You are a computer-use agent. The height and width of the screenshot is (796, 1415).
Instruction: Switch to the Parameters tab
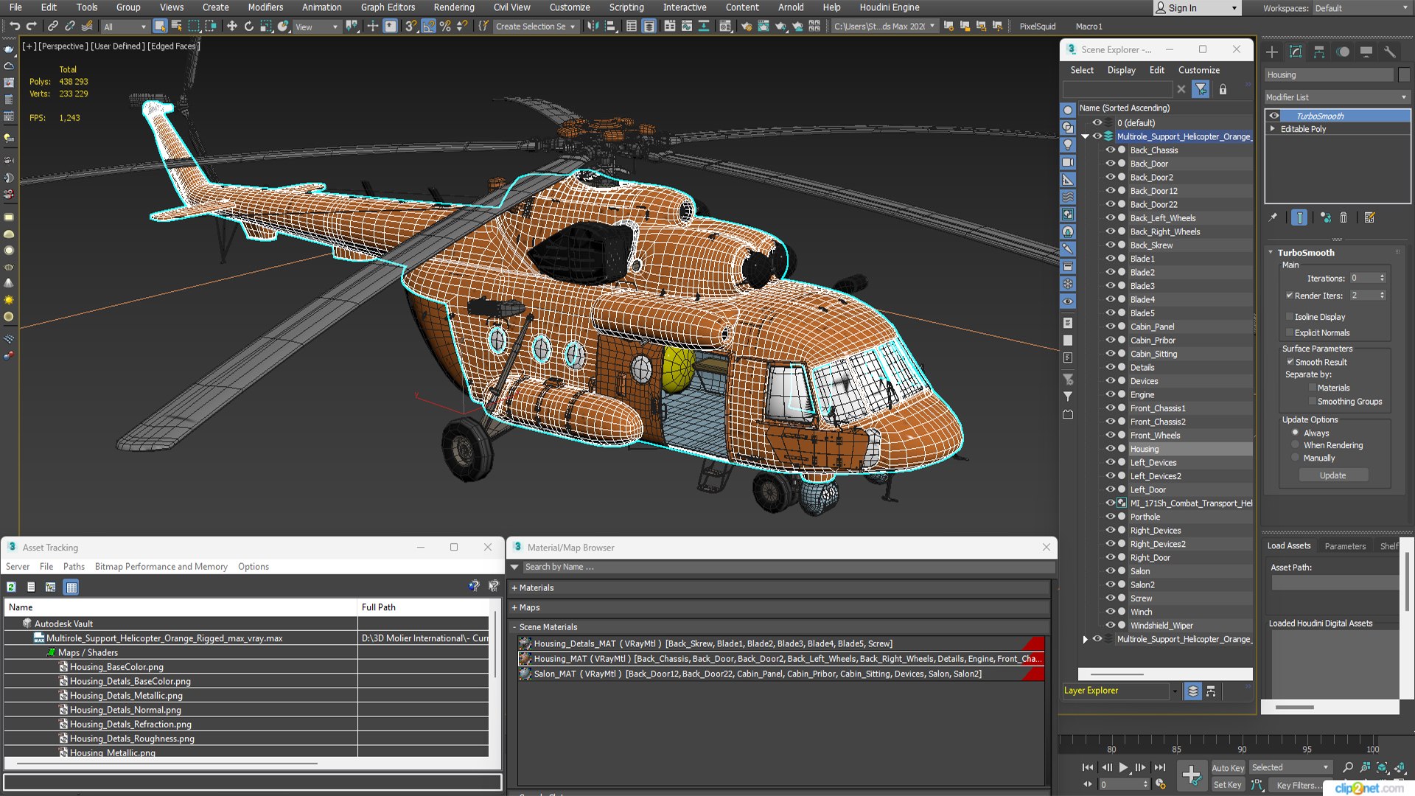[x=1345, y=546]
